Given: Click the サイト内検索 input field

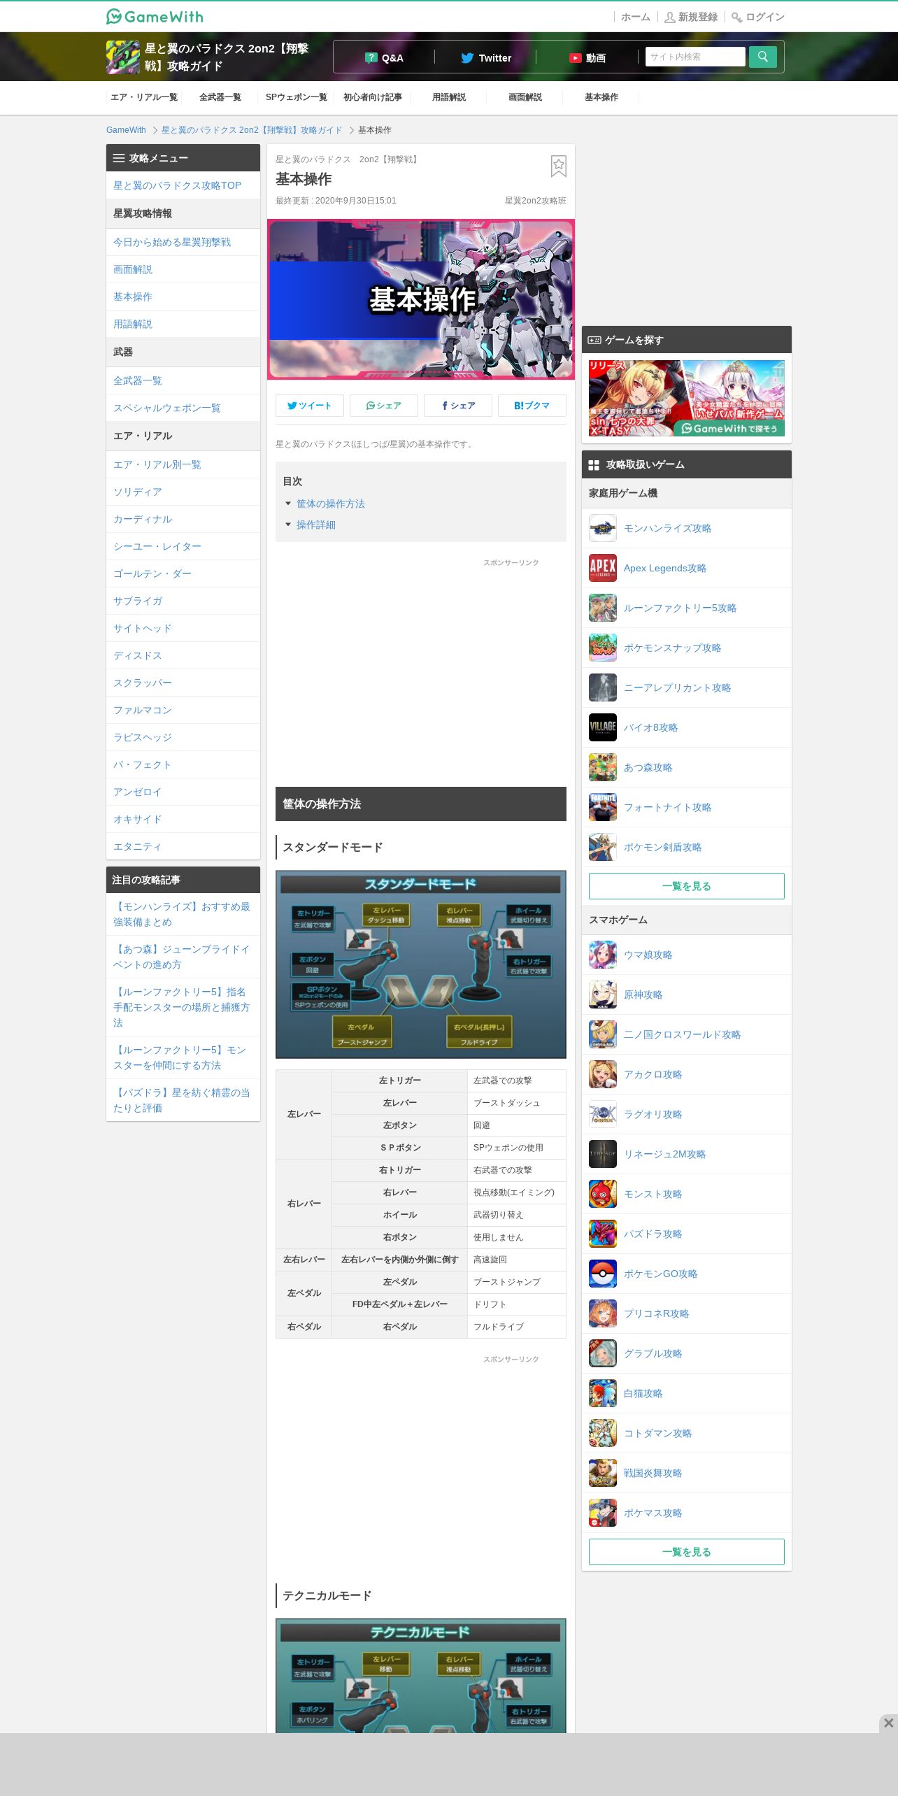Looking at the screenshot, I should tap(695, 57).
